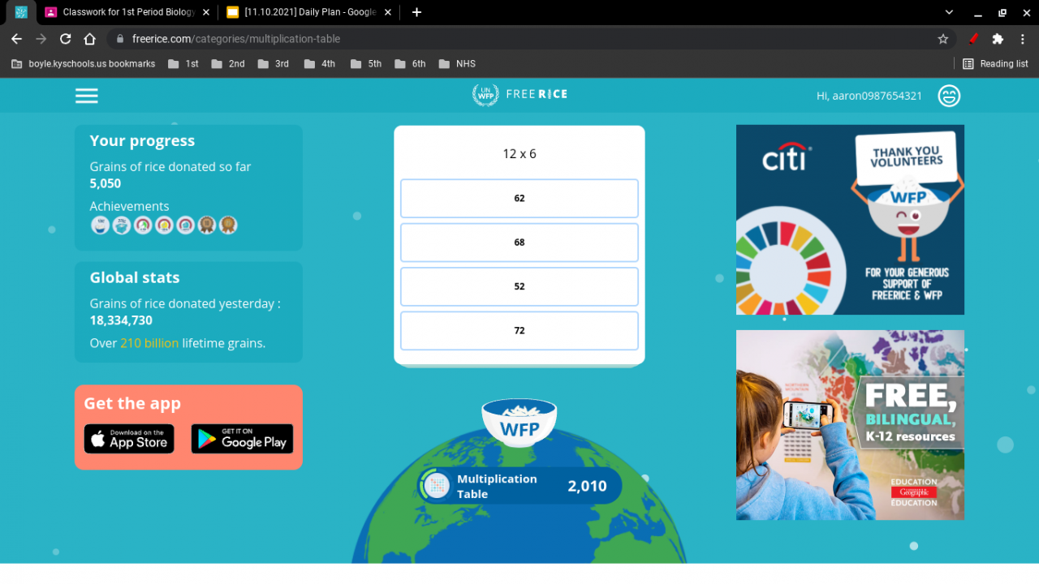Close the Daily Plan Google tab

point(388,12)
